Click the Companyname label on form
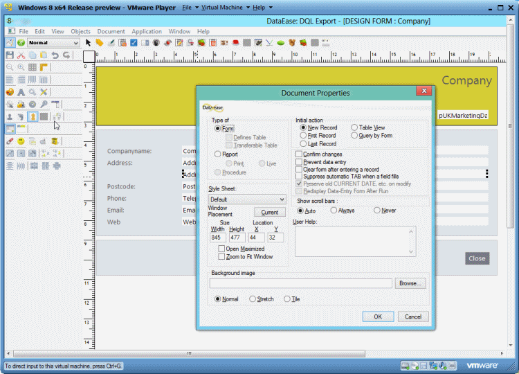Image resolution: width=519 pixels, height=374 pixels. pos(129,151)
